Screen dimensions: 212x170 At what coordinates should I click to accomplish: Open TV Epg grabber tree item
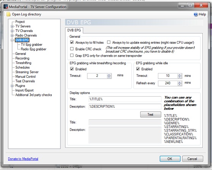32,44
